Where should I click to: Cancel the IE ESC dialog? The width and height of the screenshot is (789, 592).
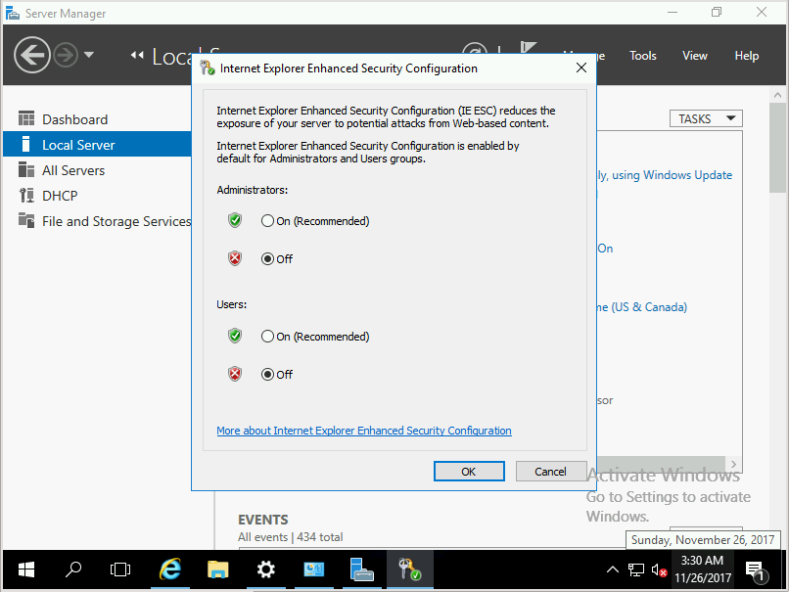tap(550, 472)
